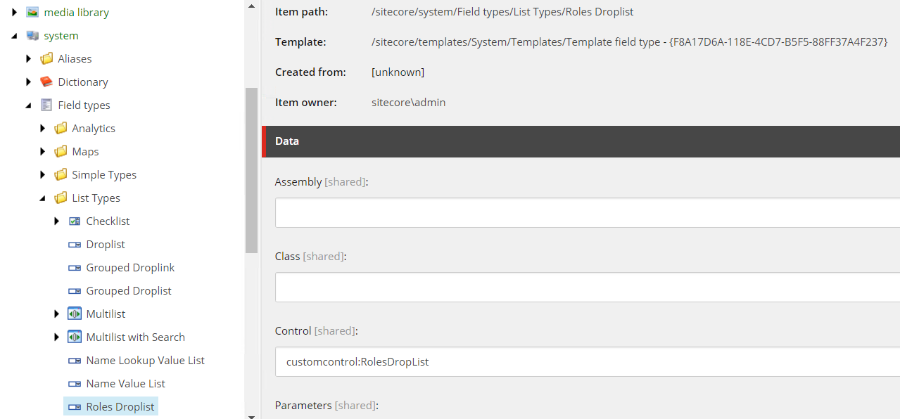Click the Assembly input field
This screenshot has height=419, width=900.
pos(588,212)
